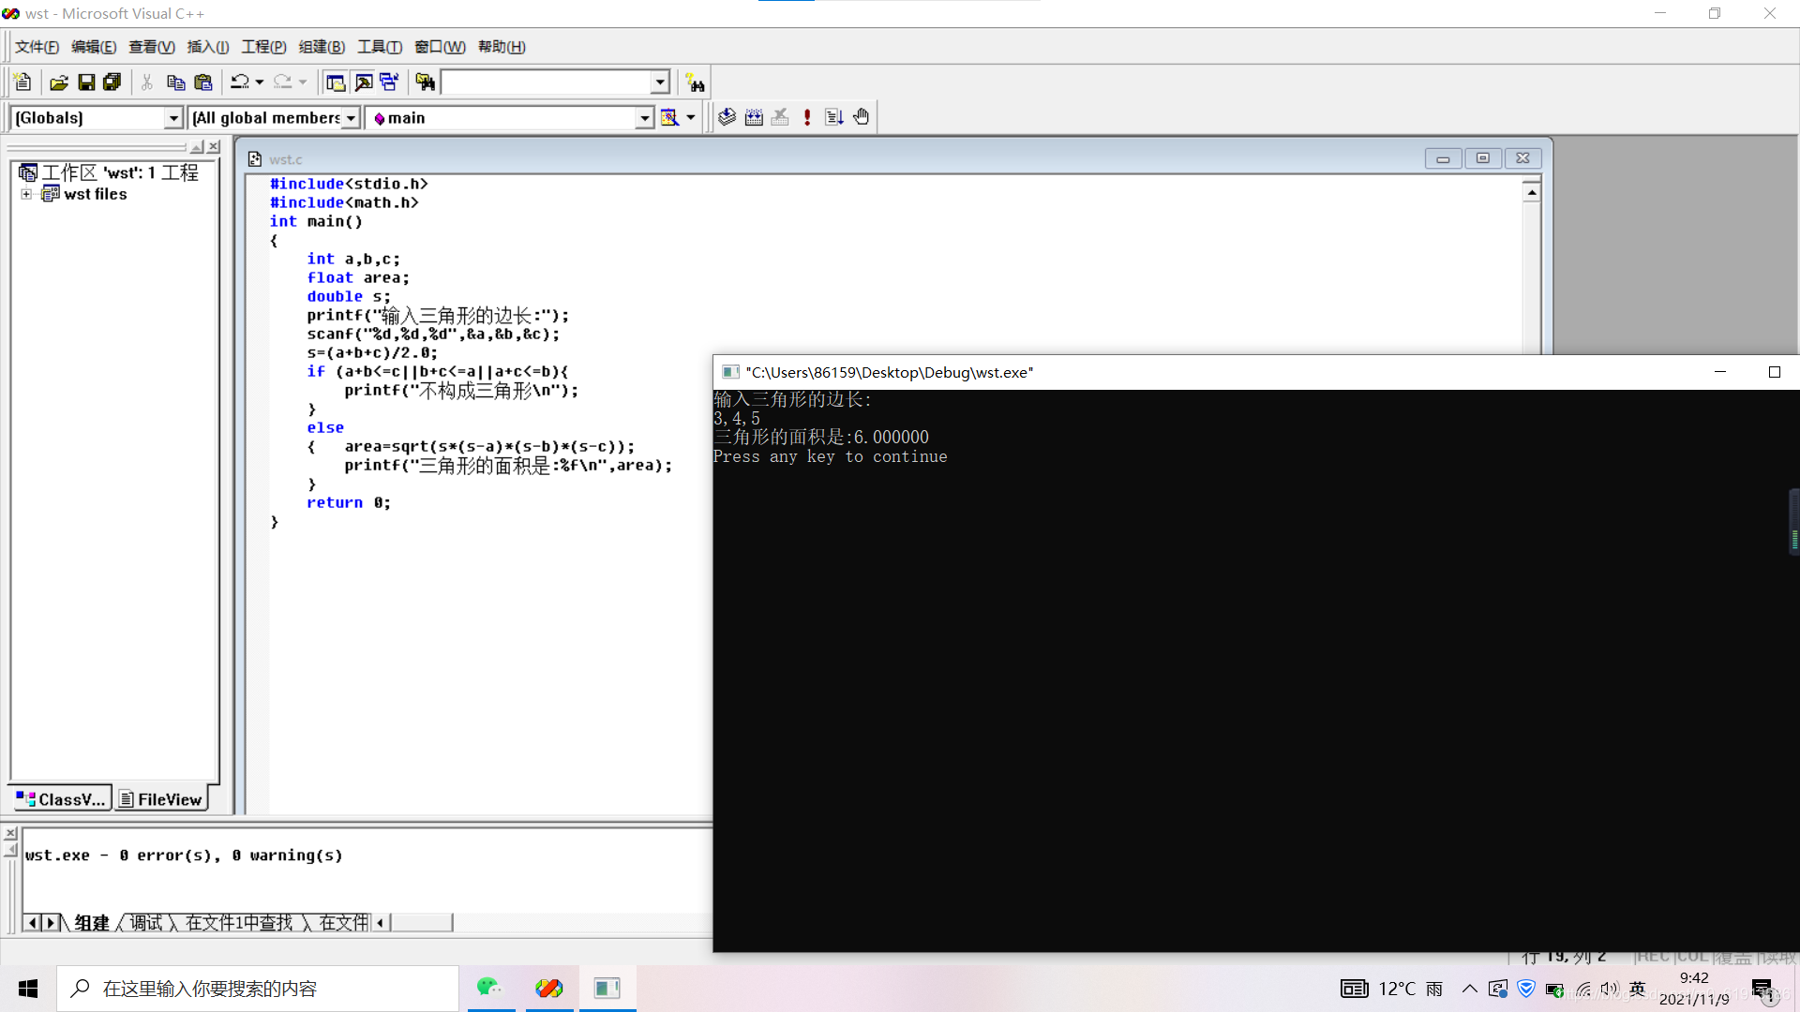Click the Visual C++ taskbar icon
Screen dimensions: 1800x1012
(x=549, y=988)
